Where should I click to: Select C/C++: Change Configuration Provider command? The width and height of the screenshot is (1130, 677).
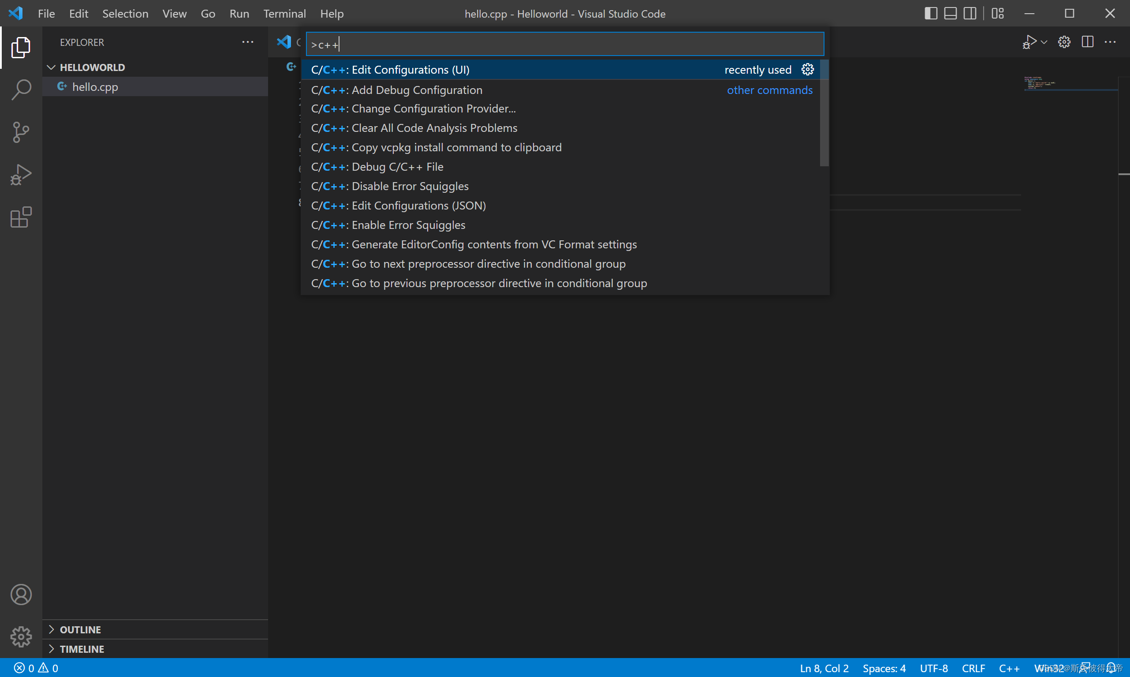(560, 108)
